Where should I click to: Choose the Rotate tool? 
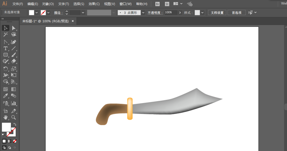pos(5,69)
